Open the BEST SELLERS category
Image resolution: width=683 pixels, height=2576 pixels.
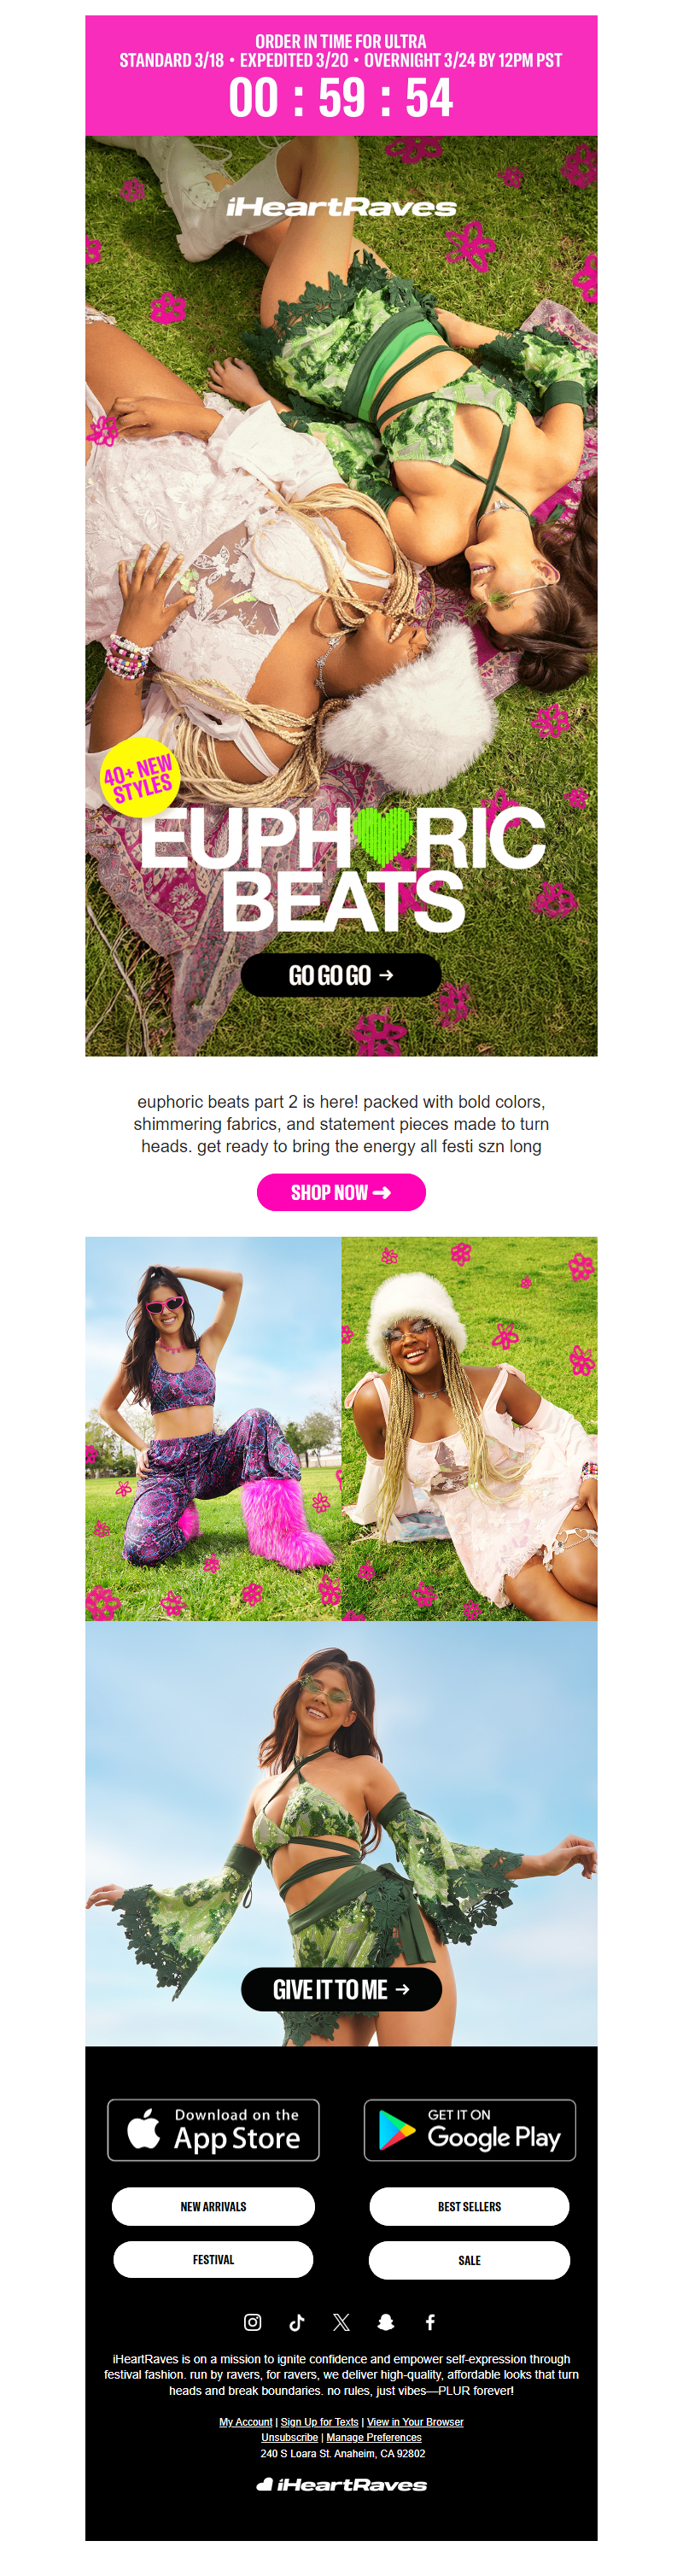pos(469,2206)
